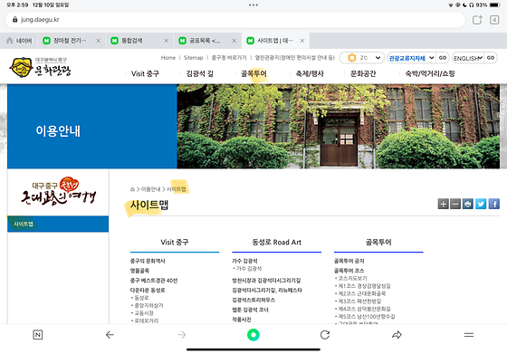Open 방천시장과 김광석다시그리기길 link

(266, 281)
